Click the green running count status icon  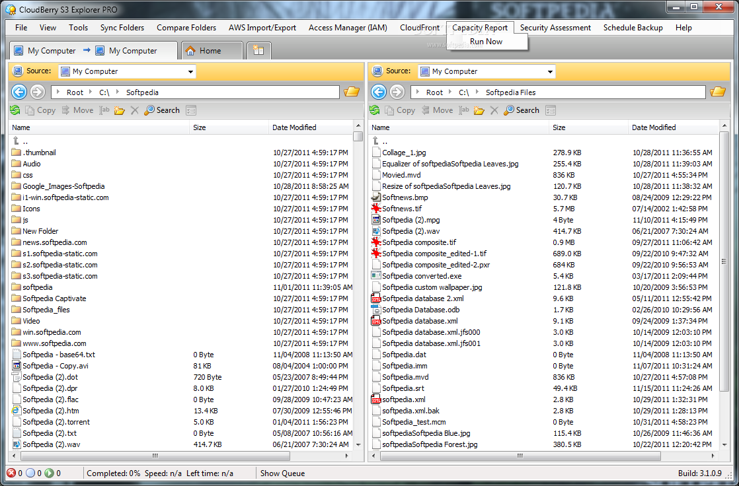[49, 473]
